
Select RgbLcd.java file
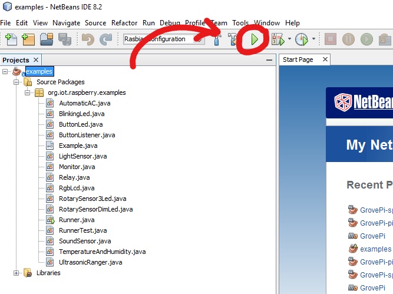77,188
